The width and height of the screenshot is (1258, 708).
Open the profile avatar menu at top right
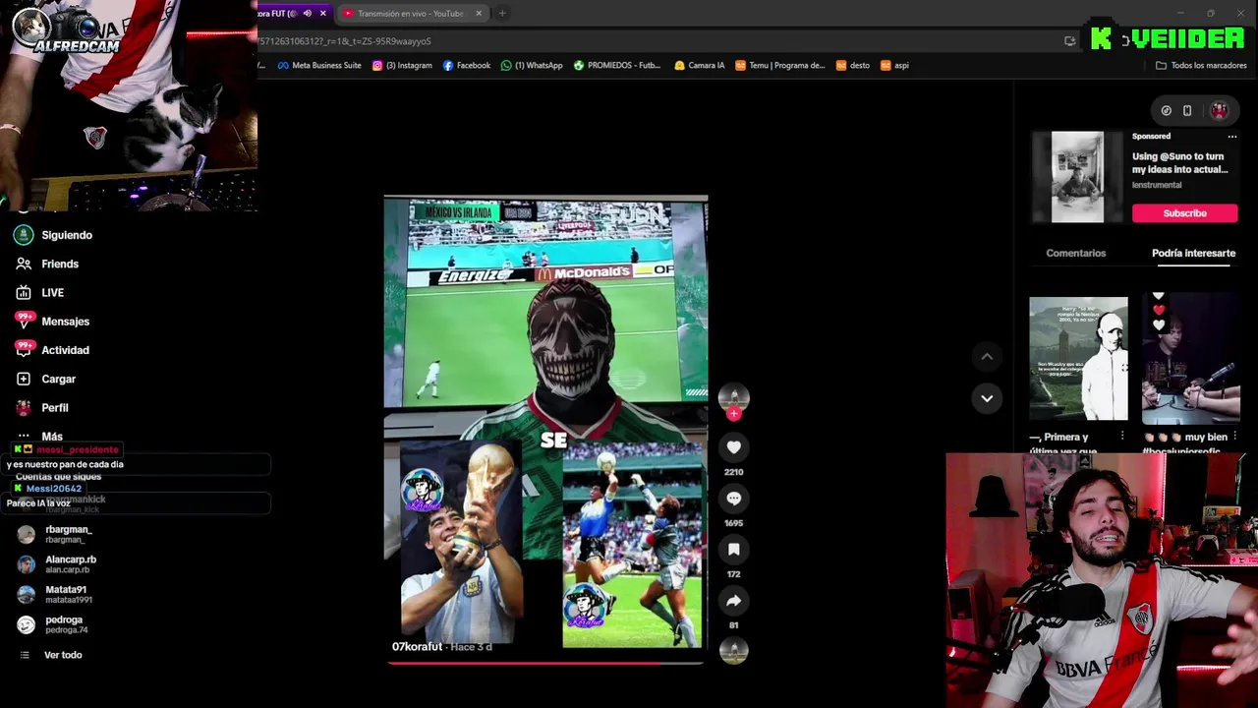(x=1219, y=111)
